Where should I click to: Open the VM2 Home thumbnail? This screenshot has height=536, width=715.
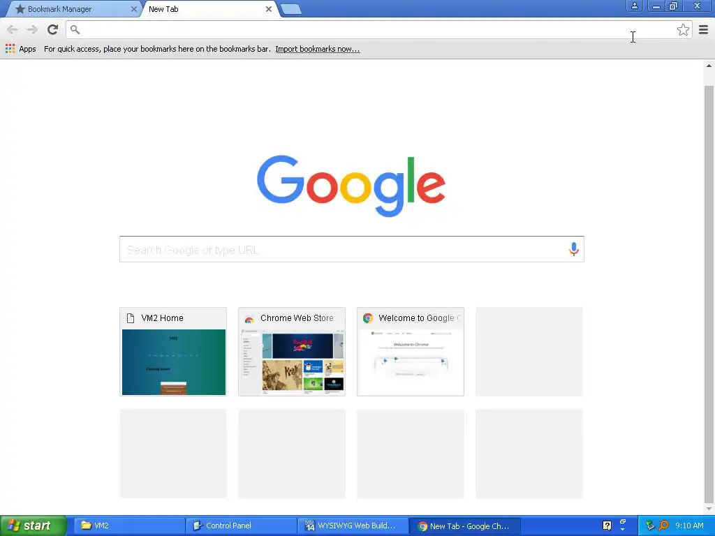click(x=173, y=352)
